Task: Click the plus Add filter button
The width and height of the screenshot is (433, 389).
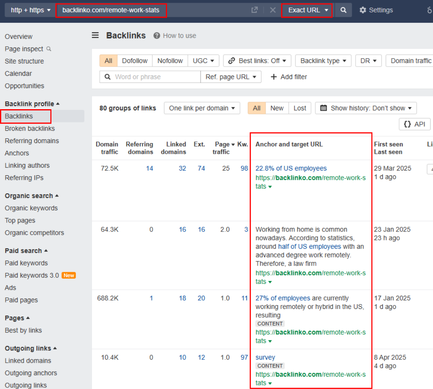Action: [289, 77]
